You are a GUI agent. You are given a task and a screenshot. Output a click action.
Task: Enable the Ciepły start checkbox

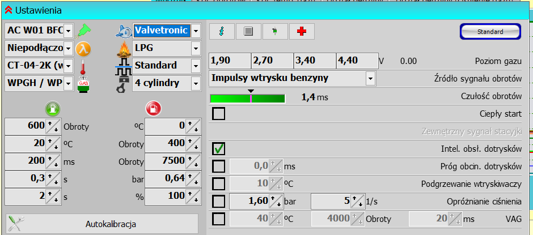(218, 114)
